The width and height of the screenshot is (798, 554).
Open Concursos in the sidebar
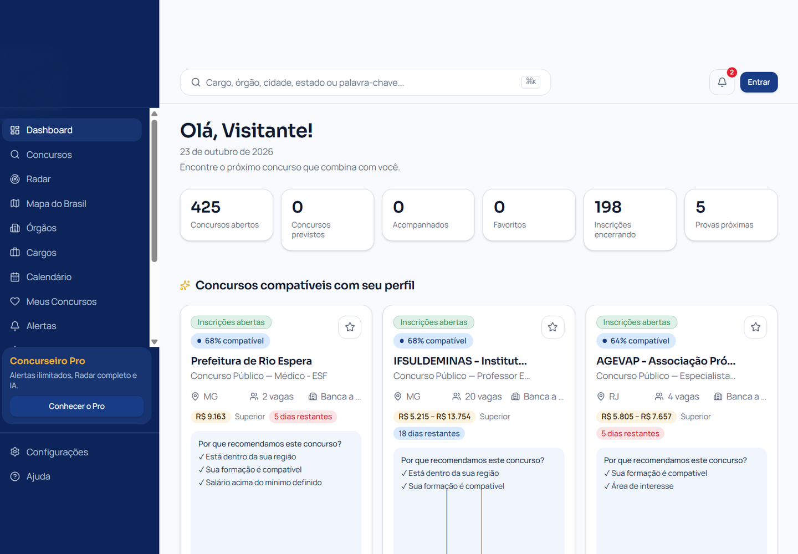click(x=72, y=155)
